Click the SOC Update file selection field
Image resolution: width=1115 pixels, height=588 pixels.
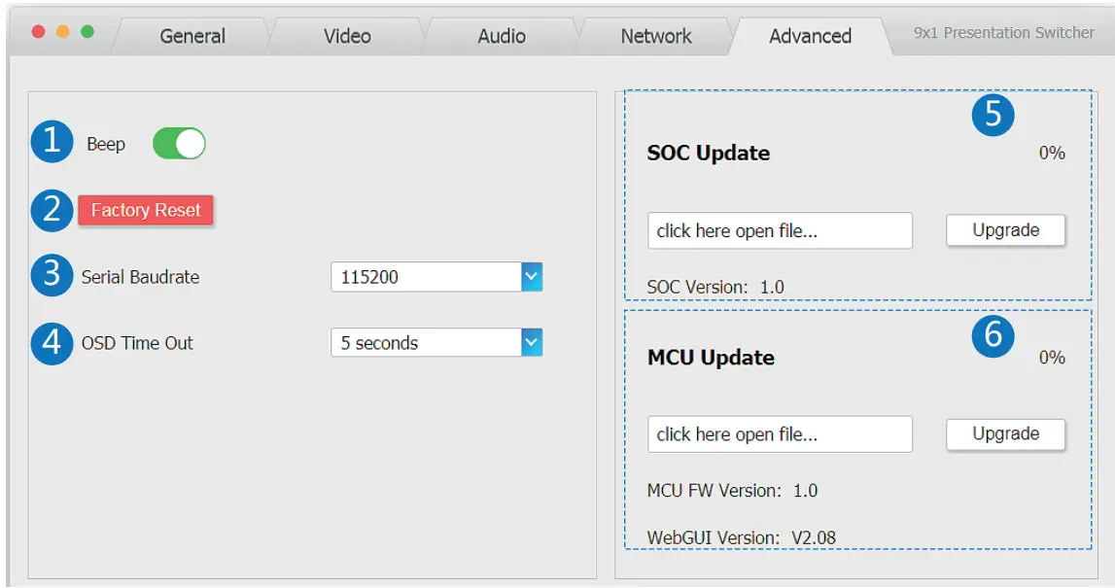point(780,230)
